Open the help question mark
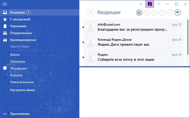This screenshot has width=190, height=118. (x=159, y=4)
